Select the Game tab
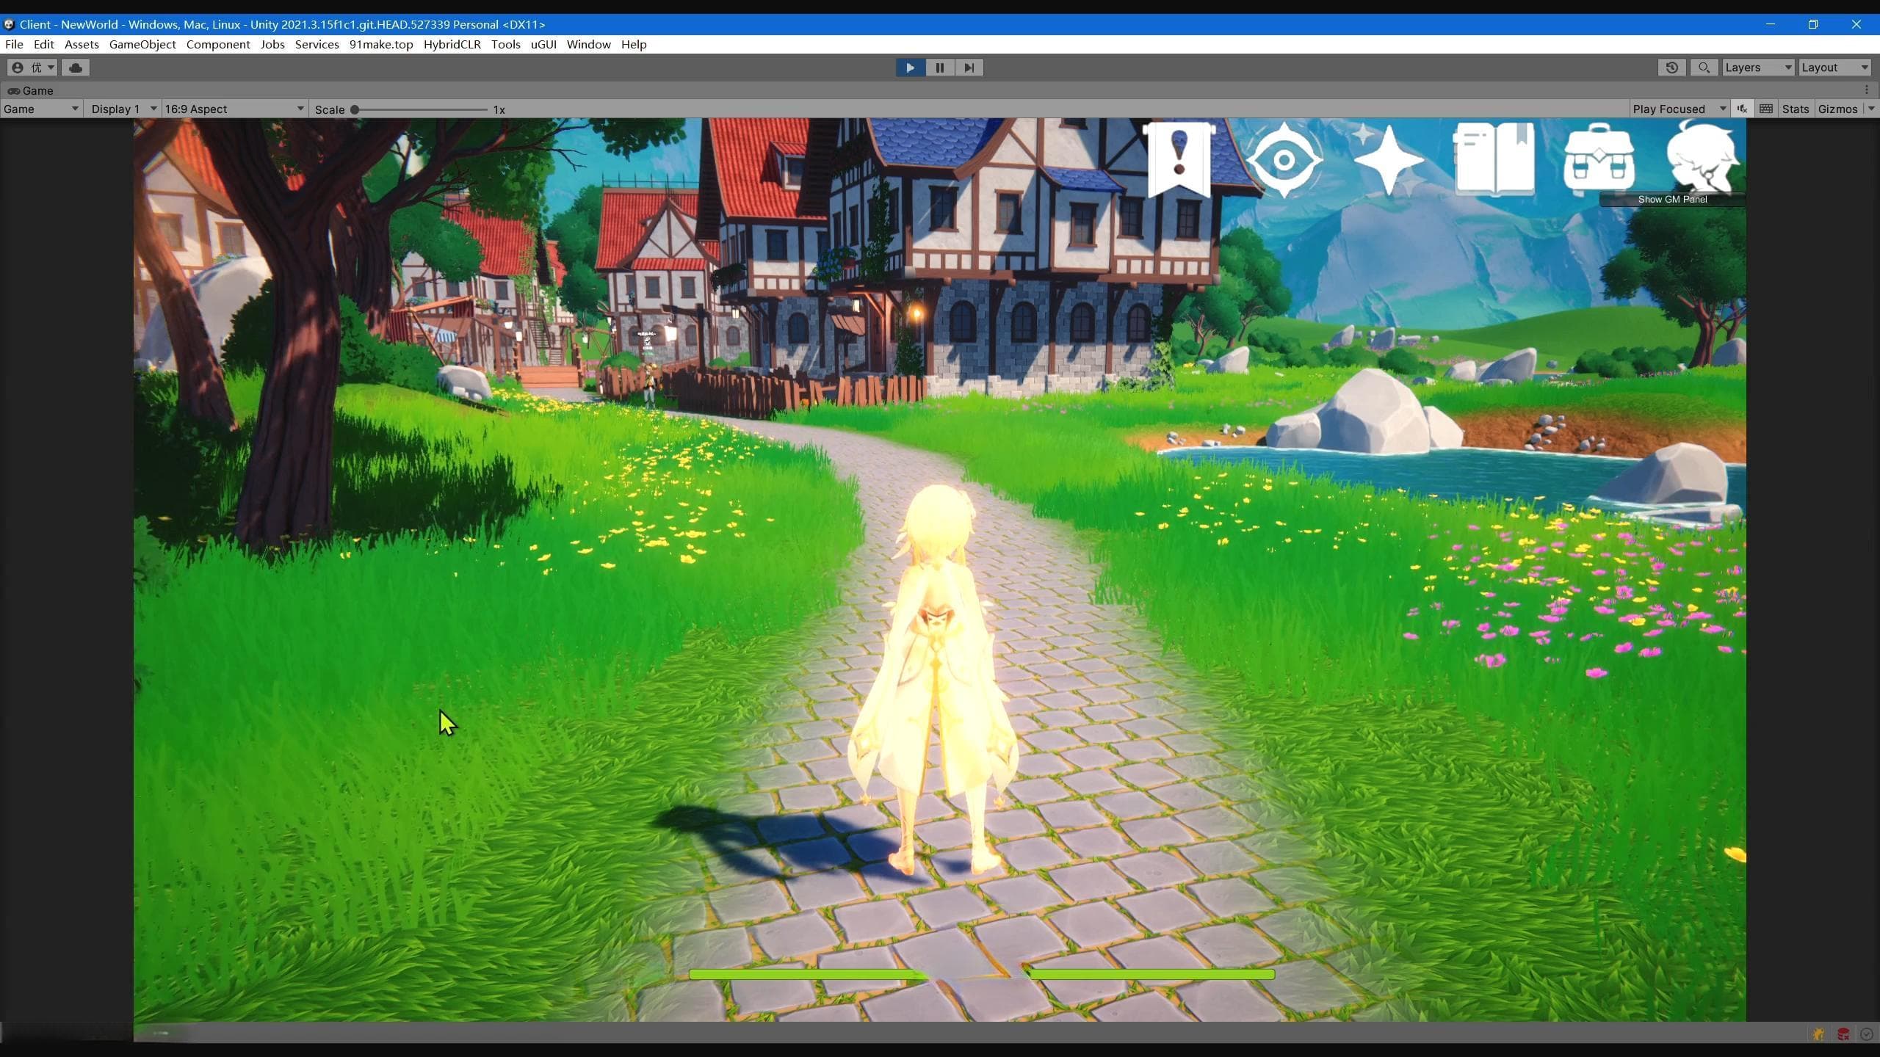Viewport: 1880px width, 1057px height. click(x=30, y=90)
